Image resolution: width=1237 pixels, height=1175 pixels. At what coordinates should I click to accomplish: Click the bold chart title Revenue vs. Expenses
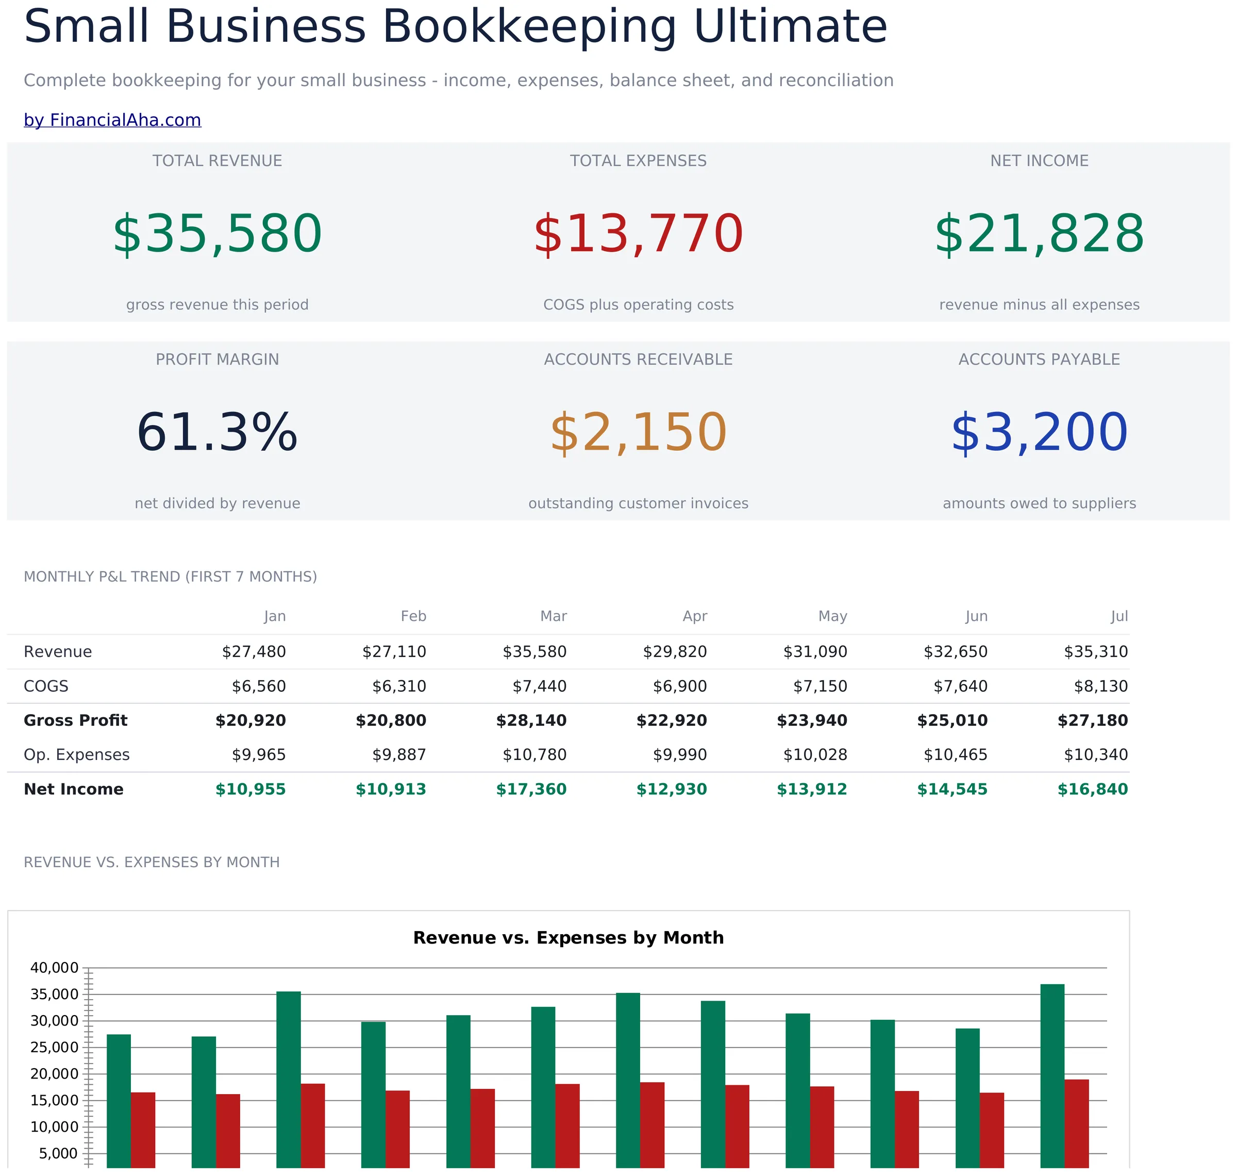568,938
